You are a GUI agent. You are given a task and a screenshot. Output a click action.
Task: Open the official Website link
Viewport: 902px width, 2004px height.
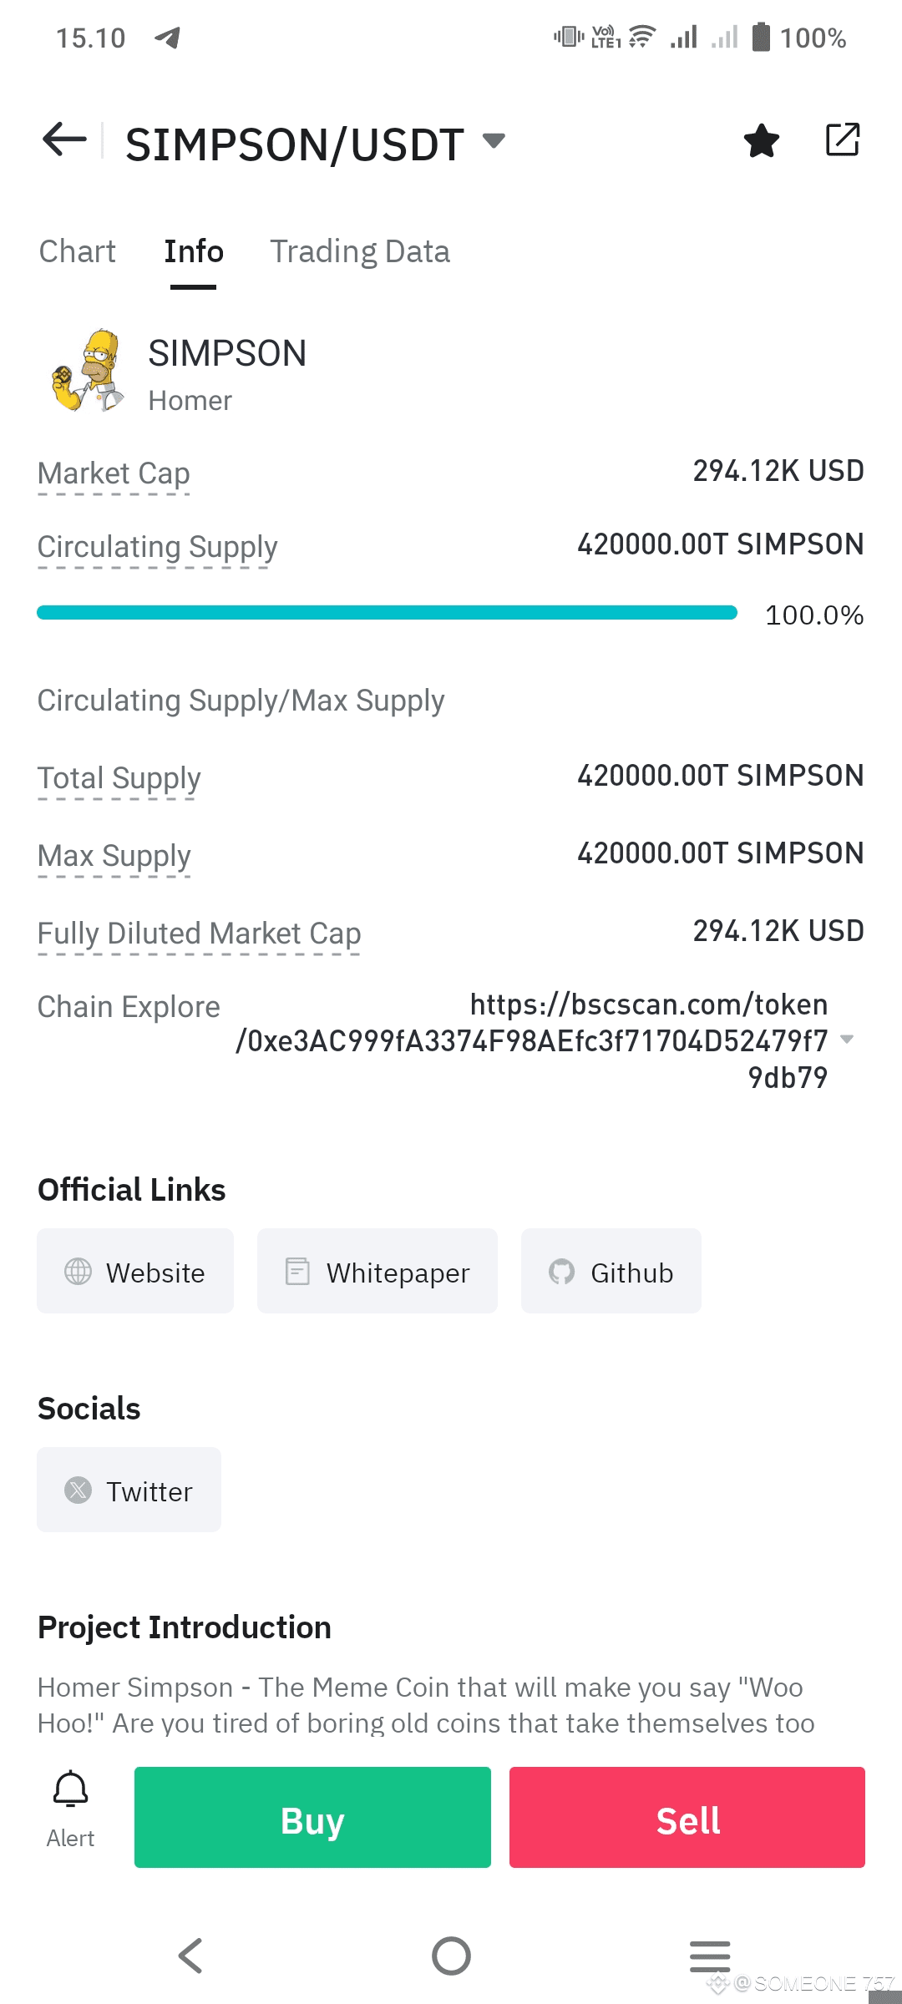[x=135, y=1271]
